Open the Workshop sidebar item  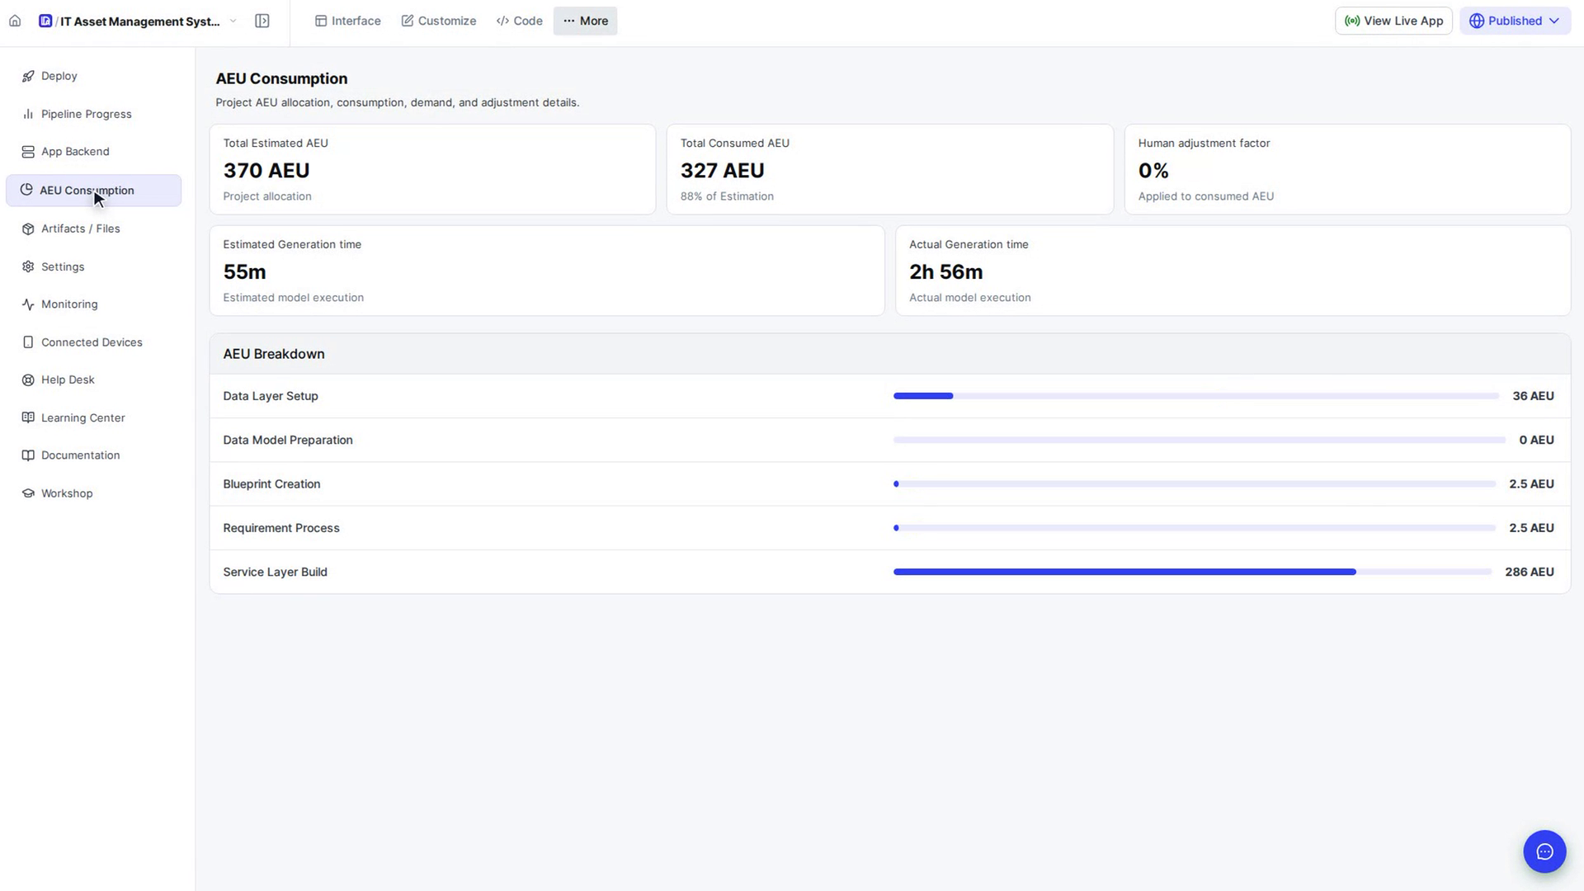point(93,493)
